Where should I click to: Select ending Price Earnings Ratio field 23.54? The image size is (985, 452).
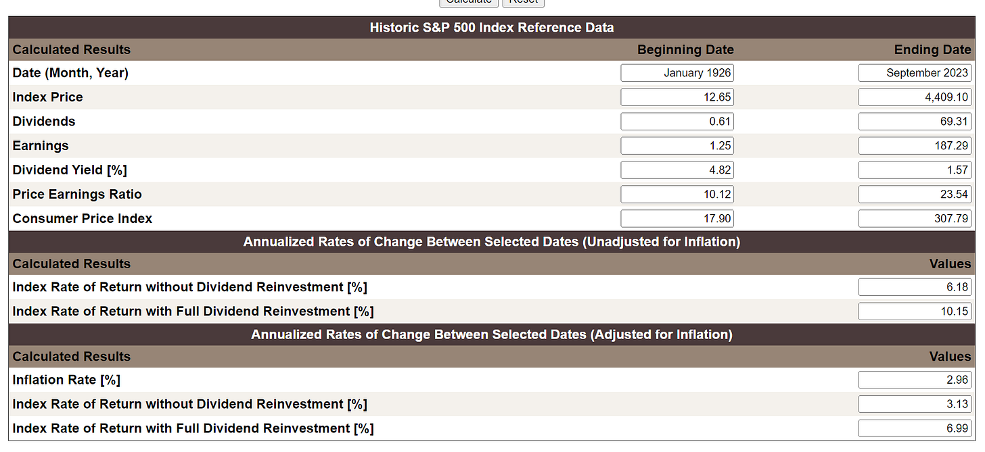(x=915, y=195)
